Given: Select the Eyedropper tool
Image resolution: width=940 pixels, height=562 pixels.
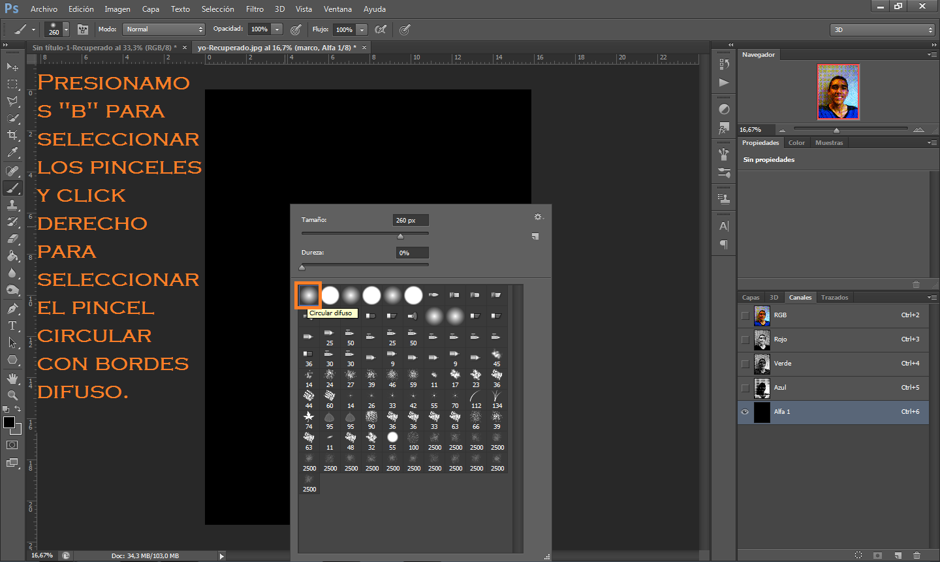Looking at the screenshot, I should [12, 152].
